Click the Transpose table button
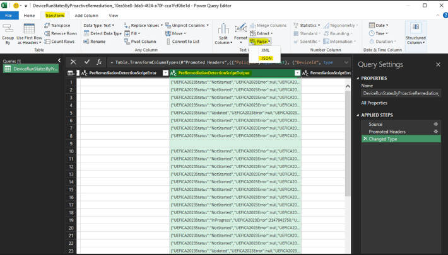 click(x=57, y=25)
